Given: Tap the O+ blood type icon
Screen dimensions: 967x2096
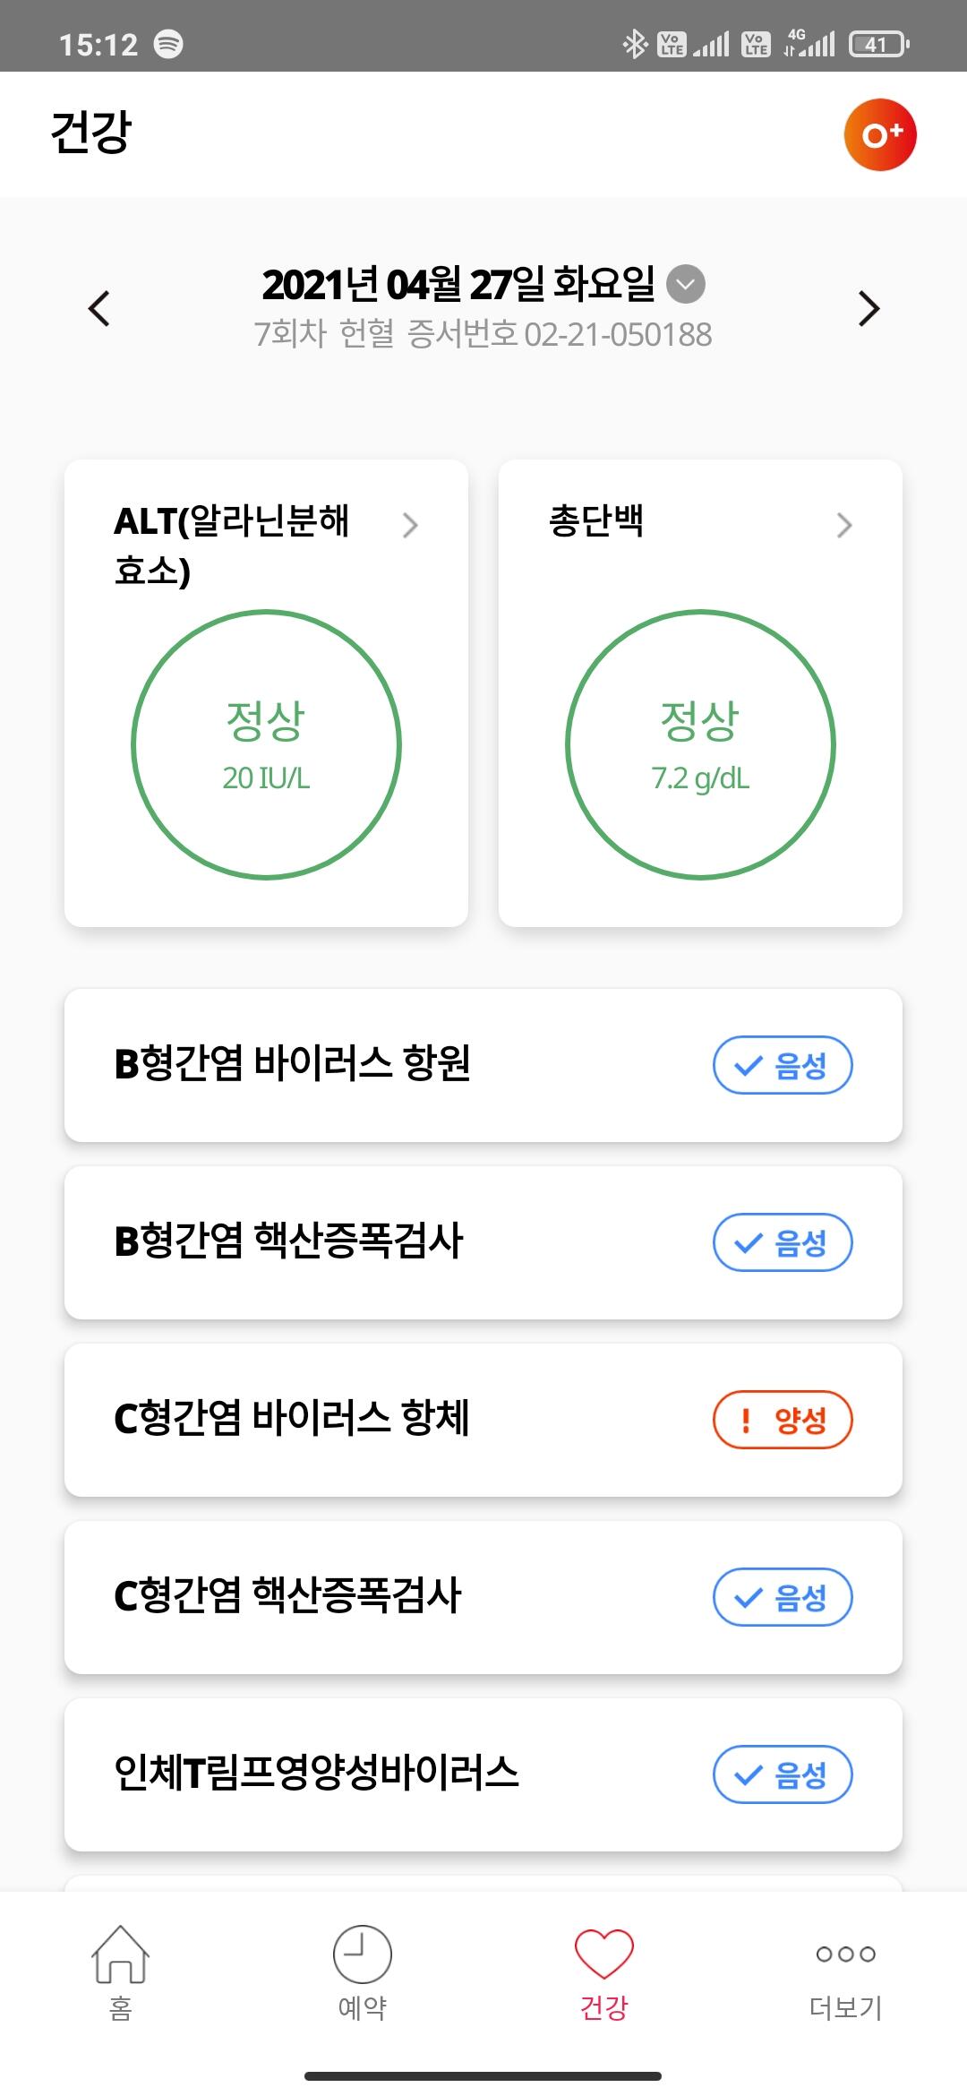Looking at the screenshot, I should (879, 135).
